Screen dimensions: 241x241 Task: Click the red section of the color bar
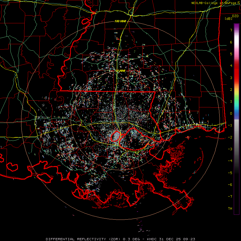pos(236,72)
